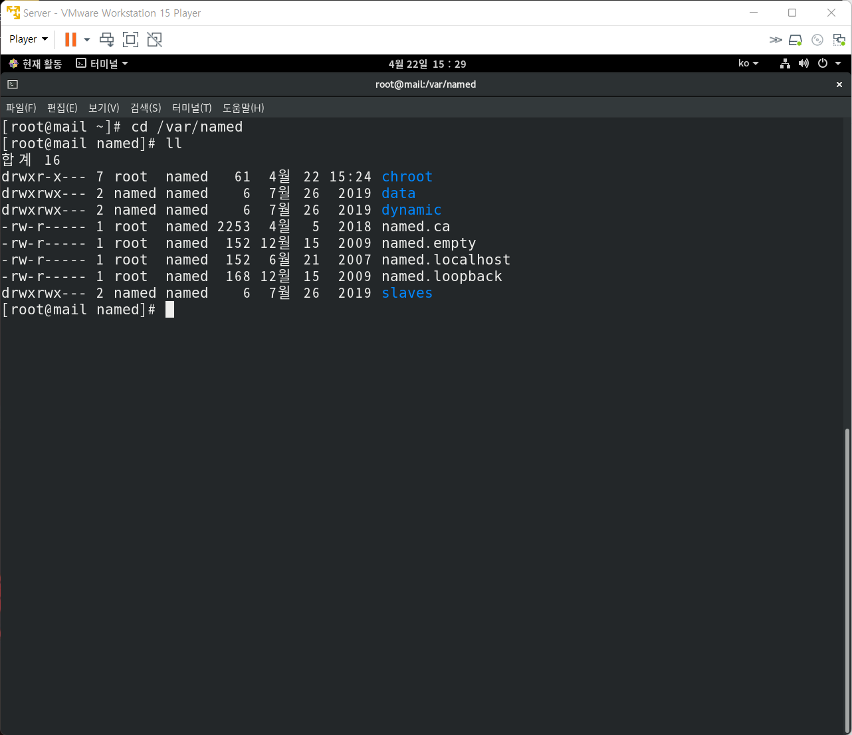This screenshot has width=852, height=735.
Task: Expand the system menu arrow in top bar
Action: pos(838,63)
